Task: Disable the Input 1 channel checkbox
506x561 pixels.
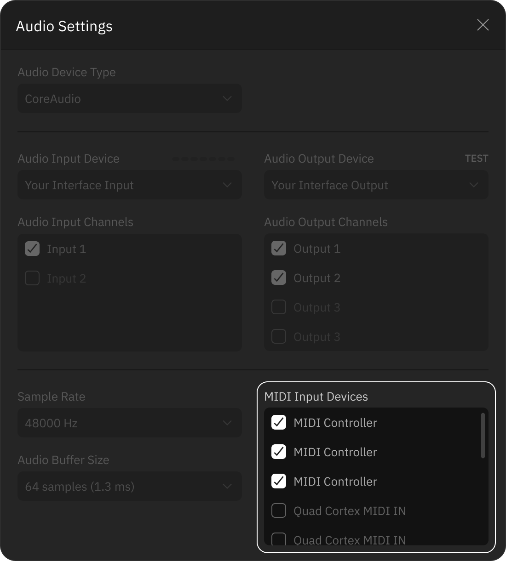Action: click(x=32, y=249)
